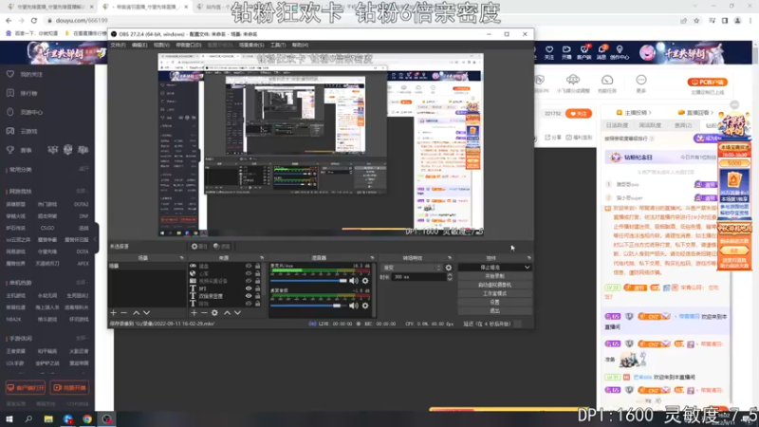Open OBS 停靠窗口 menu
Screen dimensions: 759x427
[188, 45]
